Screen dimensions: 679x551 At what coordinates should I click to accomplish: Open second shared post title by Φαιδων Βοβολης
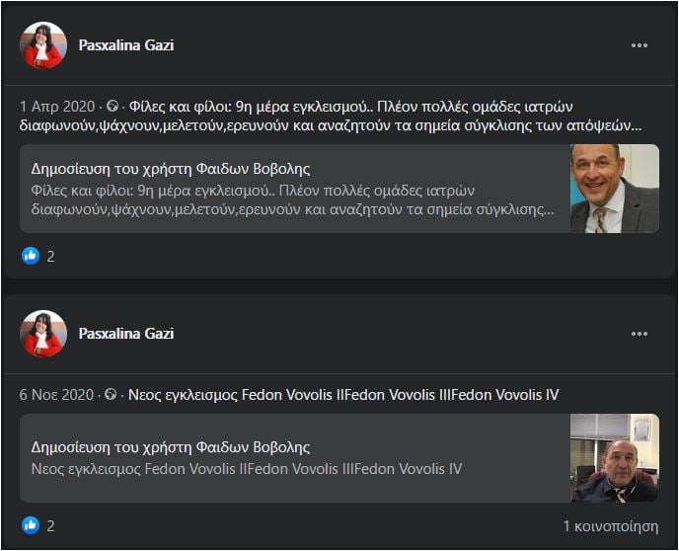tap(171, 447)
